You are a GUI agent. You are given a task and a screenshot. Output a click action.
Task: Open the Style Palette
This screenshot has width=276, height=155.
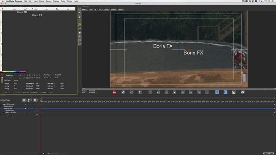click(34, 93)
